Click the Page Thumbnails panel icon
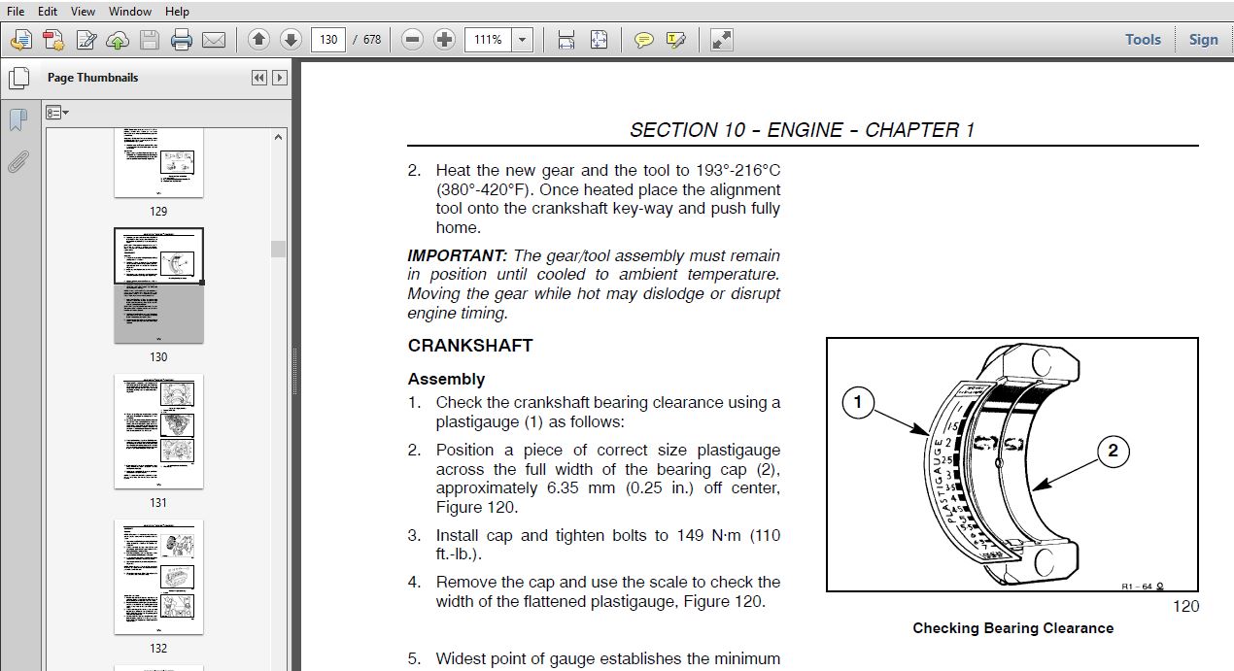Screen dimensions: 1234x671 [x=18, y=78]
